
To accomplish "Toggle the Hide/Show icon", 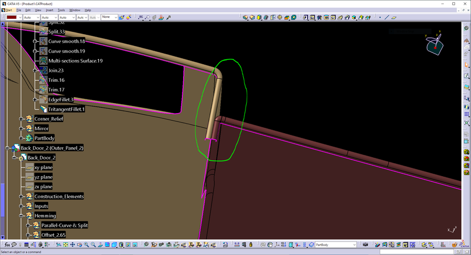I will click(128, 245).
